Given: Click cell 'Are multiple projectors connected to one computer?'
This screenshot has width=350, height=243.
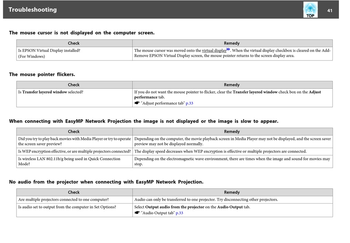Looking at the screenshot, I should [x=74, y=200].
